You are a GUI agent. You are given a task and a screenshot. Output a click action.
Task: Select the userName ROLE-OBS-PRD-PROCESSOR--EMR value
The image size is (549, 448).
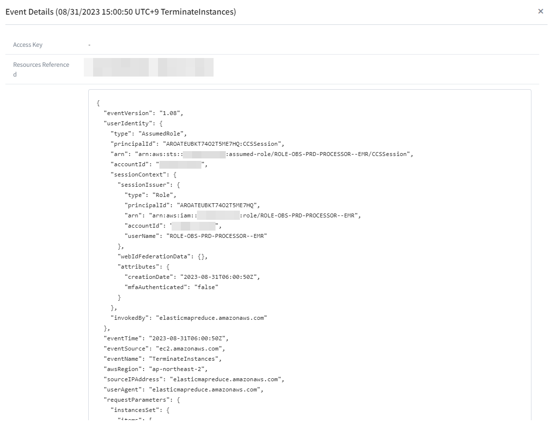click(217, 236)
